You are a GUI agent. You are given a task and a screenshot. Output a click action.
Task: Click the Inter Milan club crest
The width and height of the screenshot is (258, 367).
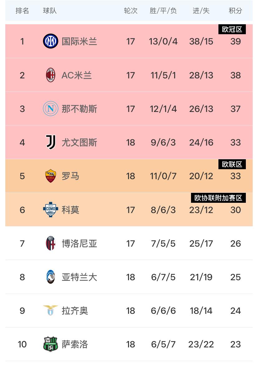pos(50,41)
